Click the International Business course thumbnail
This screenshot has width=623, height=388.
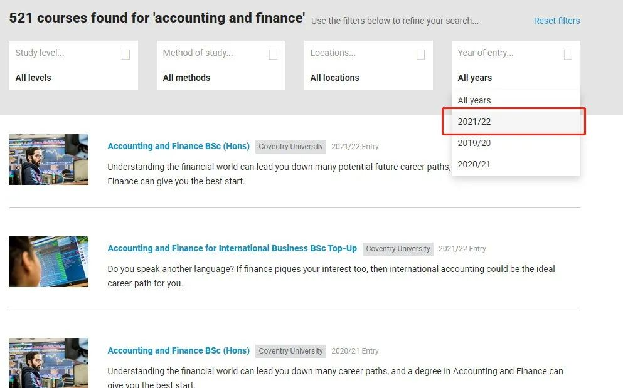click(x=49, y=261)
